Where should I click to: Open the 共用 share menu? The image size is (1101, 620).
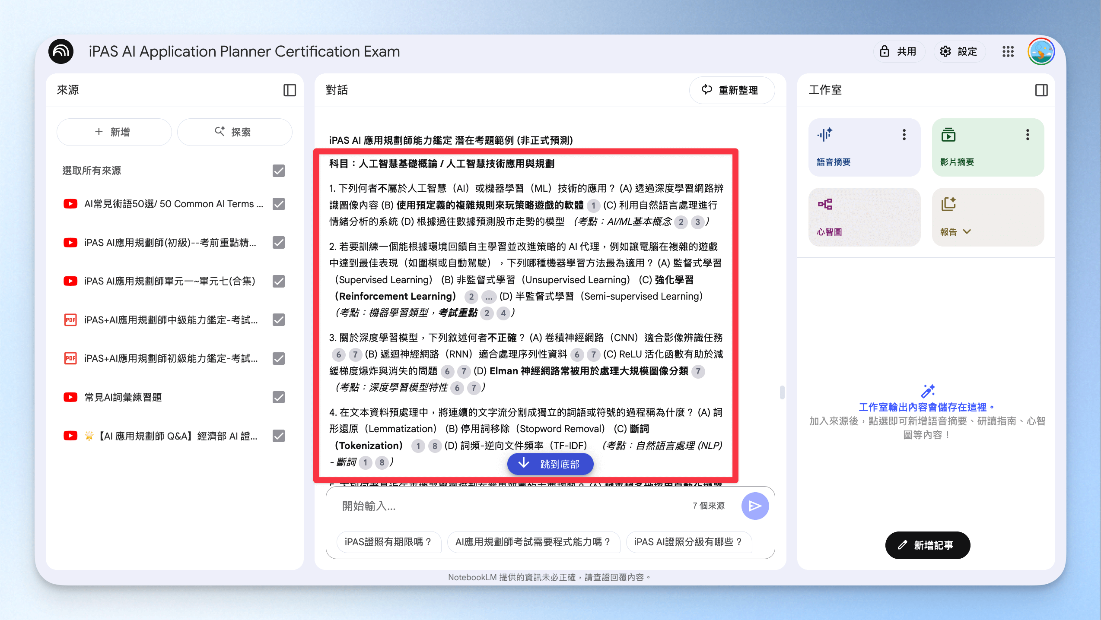click(x=899, y=52)
